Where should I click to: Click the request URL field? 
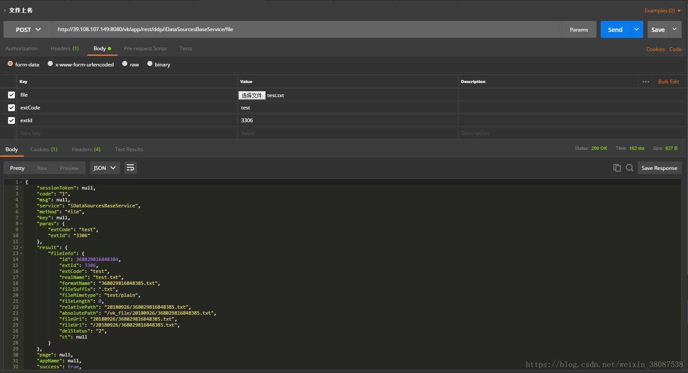tap(307, 30)
